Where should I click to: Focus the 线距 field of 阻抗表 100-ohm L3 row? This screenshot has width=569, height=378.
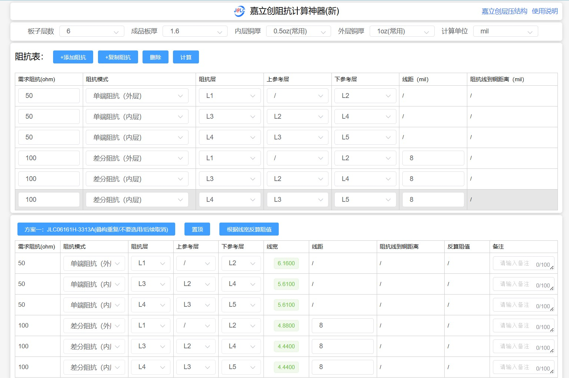pos(433,179)
